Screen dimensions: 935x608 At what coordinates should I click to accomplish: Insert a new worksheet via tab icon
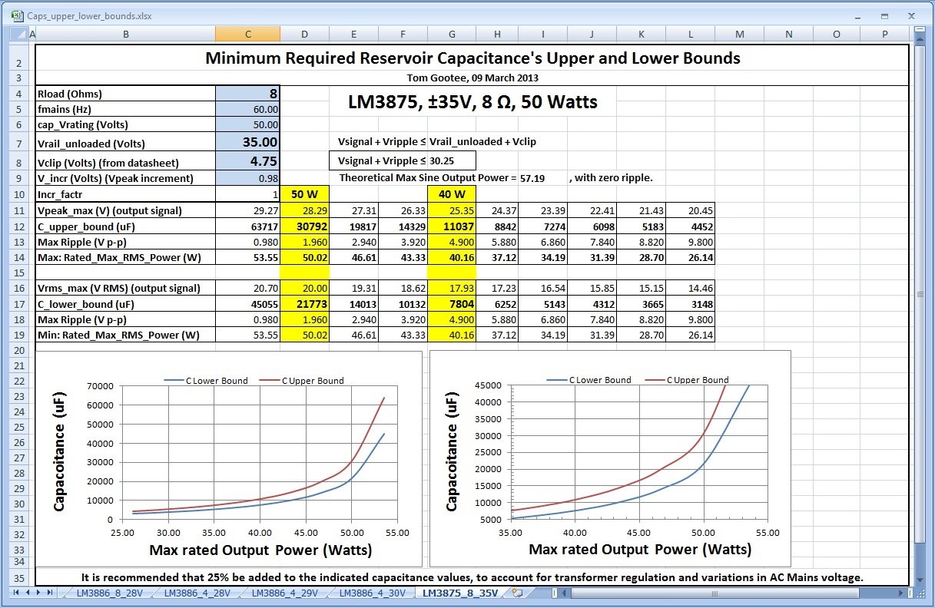point(518,593)
